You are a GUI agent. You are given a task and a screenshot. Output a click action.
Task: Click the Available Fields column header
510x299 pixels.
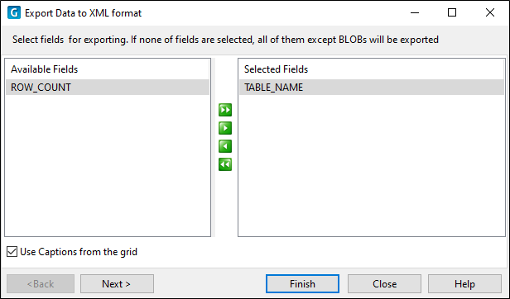(x=108, y=69)
